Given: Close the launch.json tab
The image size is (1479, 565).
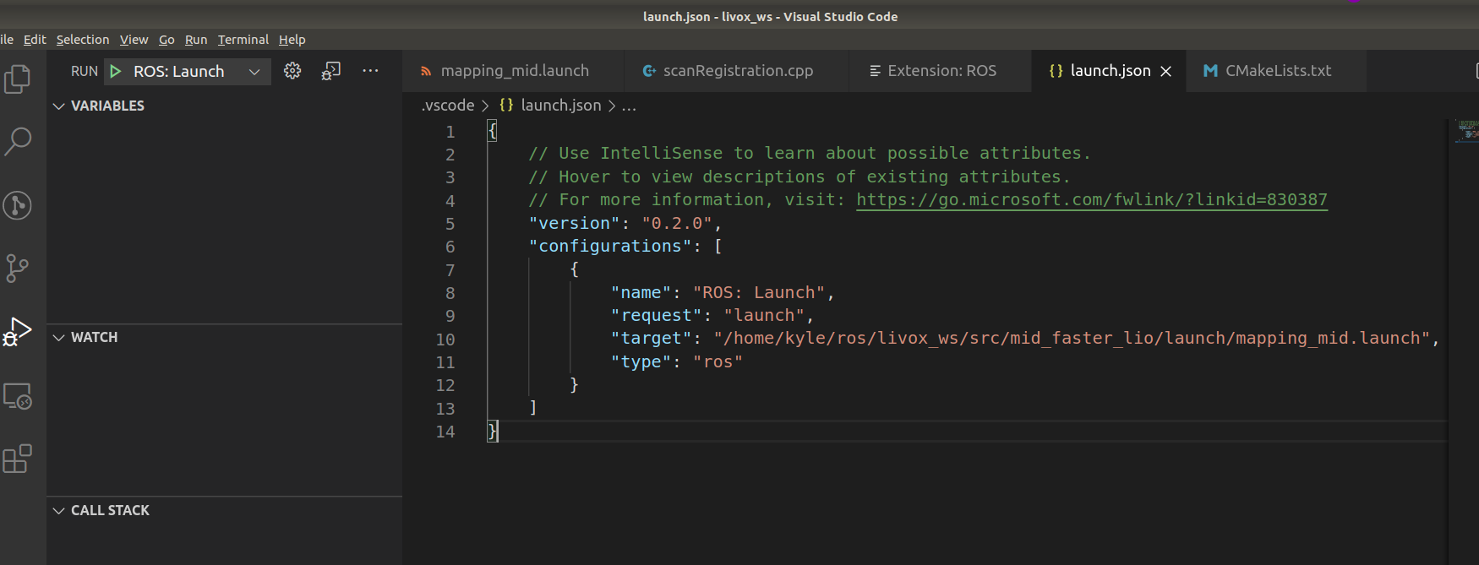Looking at the screenshot, I should 1166,72.
